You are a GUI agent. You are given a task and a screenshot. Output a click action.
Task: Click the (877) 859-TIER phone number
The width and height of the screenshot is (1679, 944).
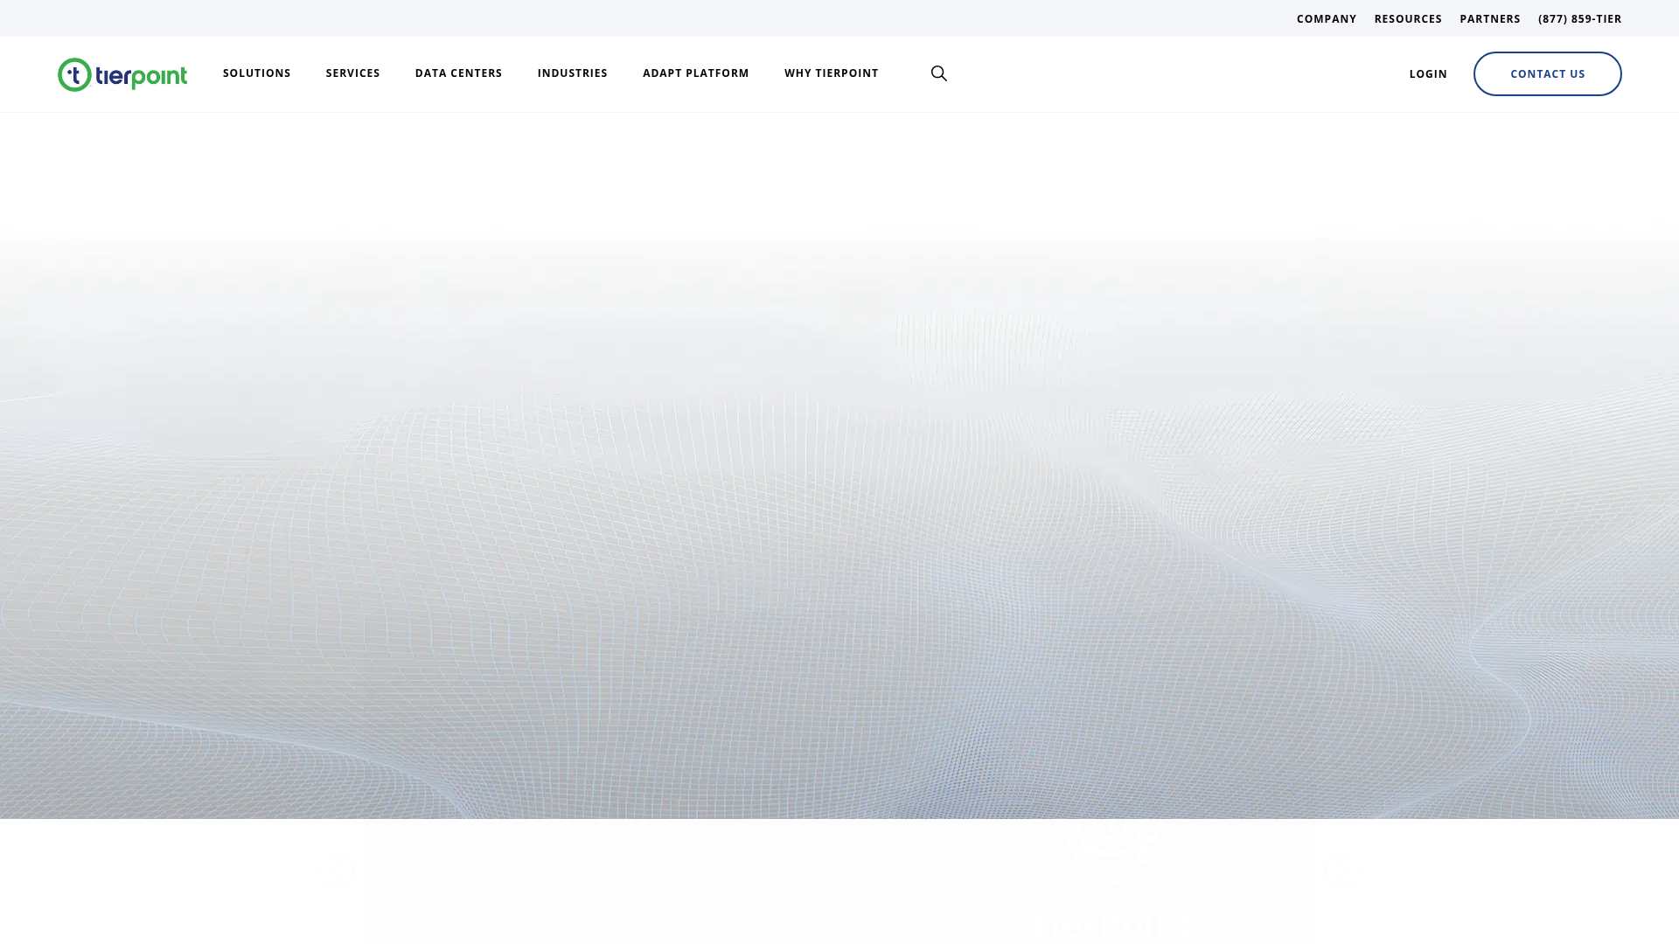click(x=1579, y=18)
